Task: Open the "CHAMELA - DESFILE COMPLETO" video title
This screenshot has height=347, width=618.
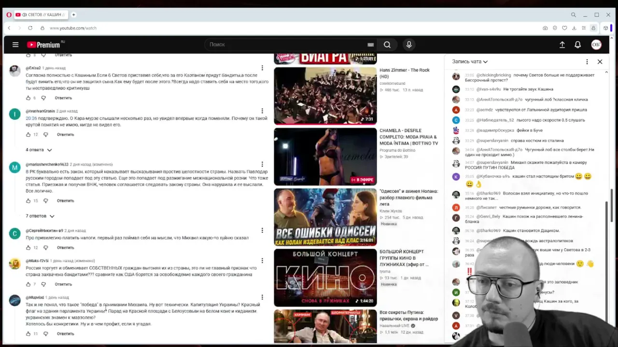Action: pyautogui.click(x=408, y=137)
